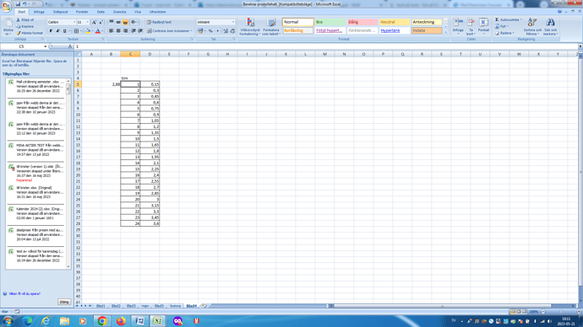Open Sök och markera binoculars
Screen dimensions: 583x327
(550, 27)
